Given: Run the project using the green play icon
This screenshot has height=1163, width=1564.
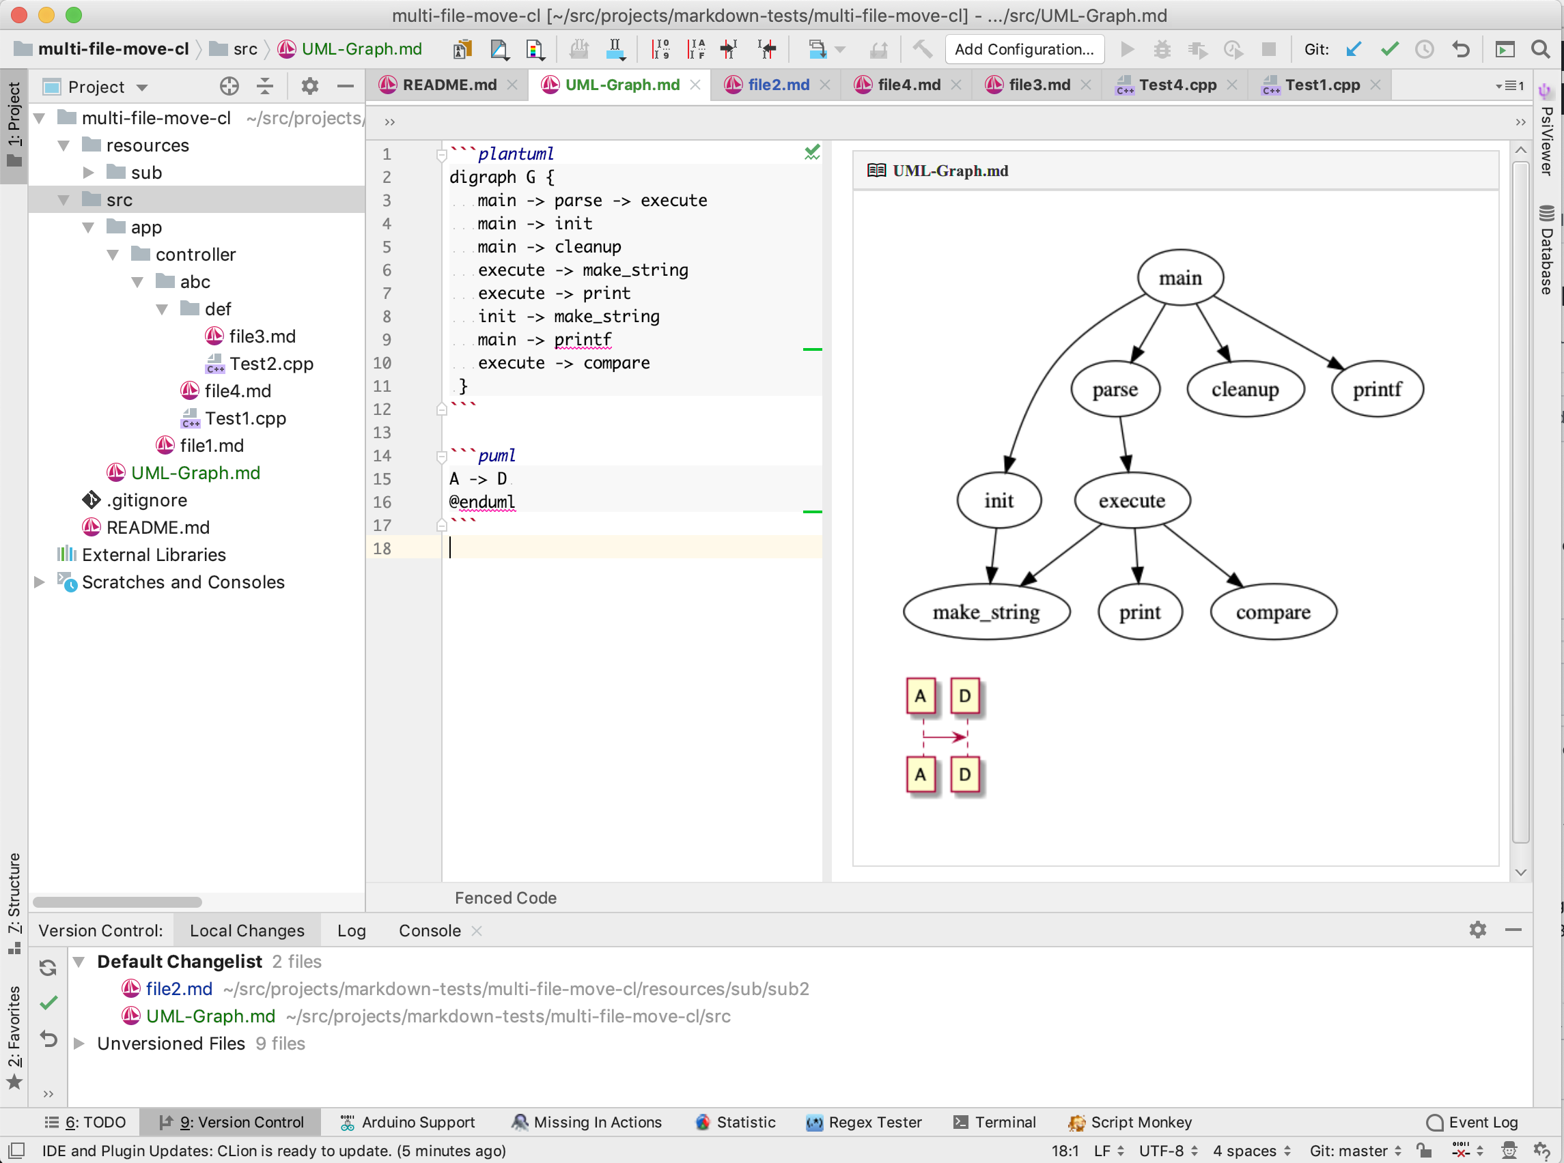Looking at the screenshot, I should 1128,49.
